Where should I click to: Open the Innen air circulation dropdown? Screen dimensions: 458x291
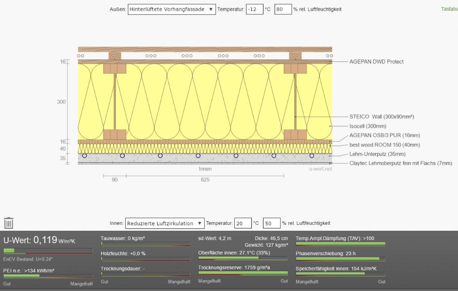pos(164,223)
